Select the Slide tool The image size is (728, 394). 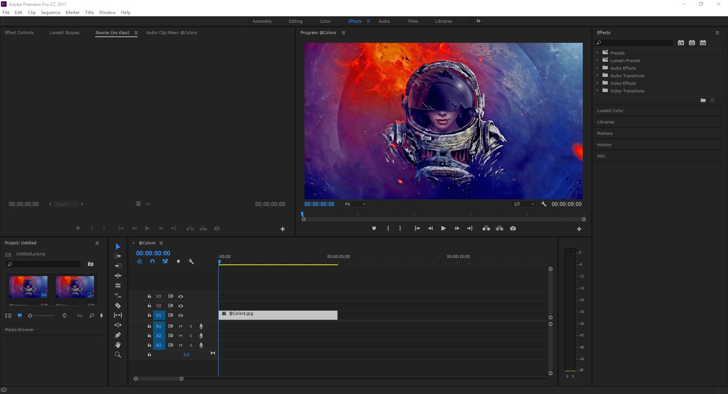[118, 325]
